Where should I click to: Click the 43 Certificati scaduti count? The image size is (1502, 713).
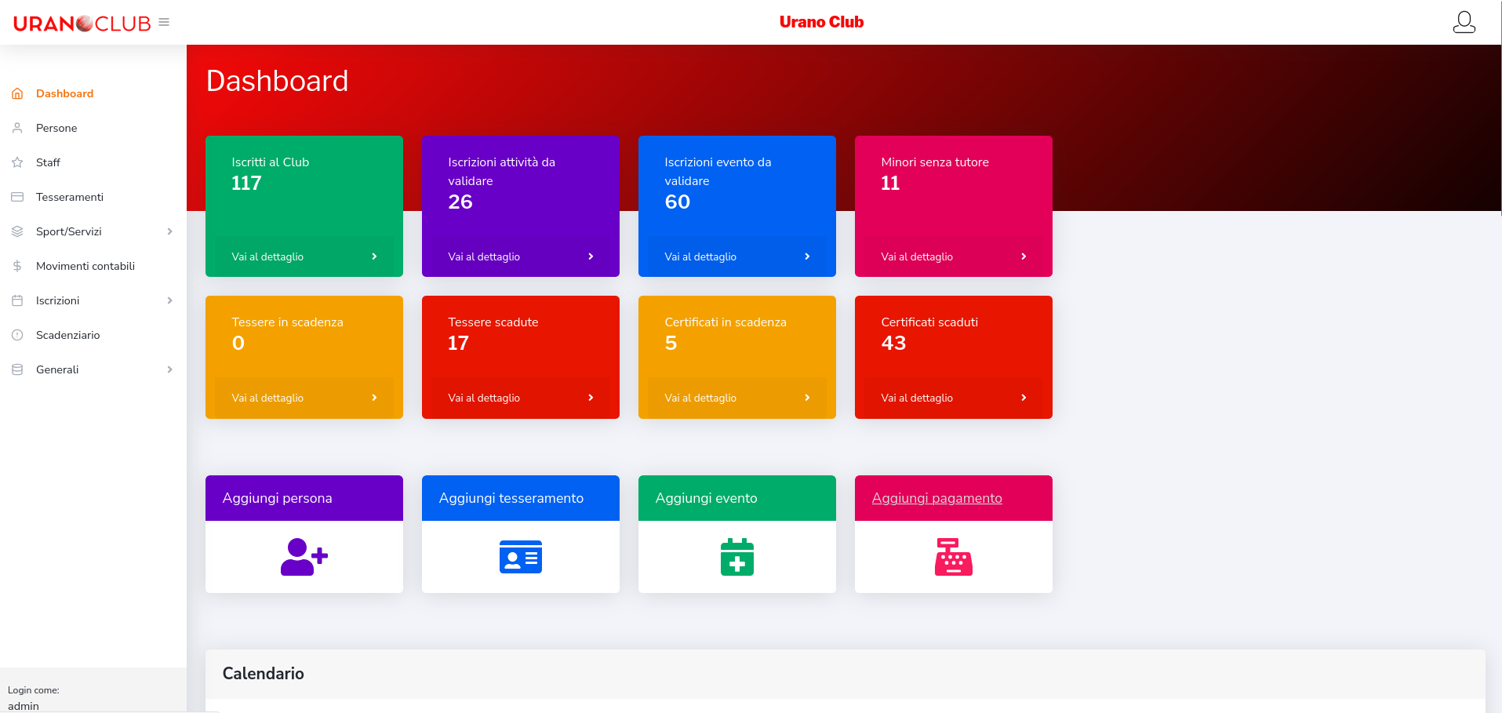pos(893,343)
